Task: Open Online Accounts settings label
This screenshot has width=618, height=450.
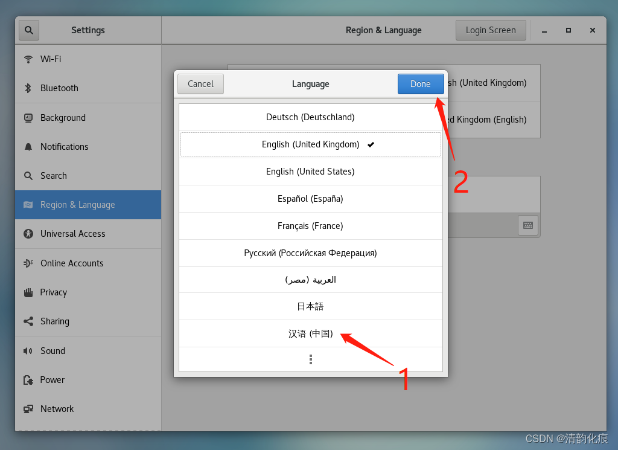Action: 72,263
